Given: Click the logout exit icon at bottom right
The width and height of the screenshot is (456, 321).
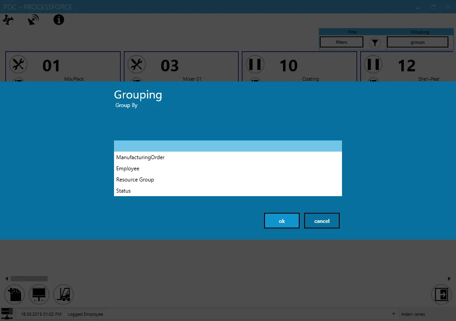Looking at the screenshot, I should click(441, 294).
